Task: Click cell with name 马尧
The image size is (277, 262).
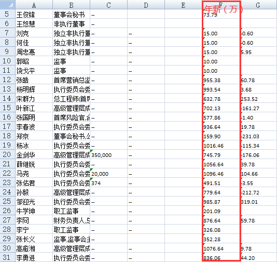Action: pos(34,173)
